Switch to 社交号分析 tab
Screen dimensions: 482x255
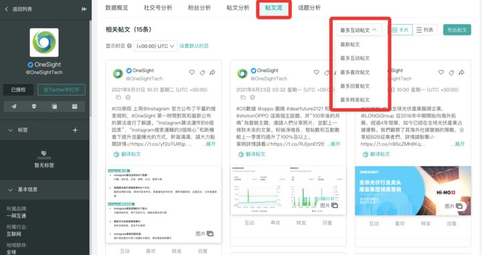pyautogui.click(x=158, y=7)
